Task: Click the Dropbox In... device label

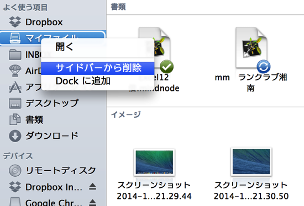Action: point(54,187)
